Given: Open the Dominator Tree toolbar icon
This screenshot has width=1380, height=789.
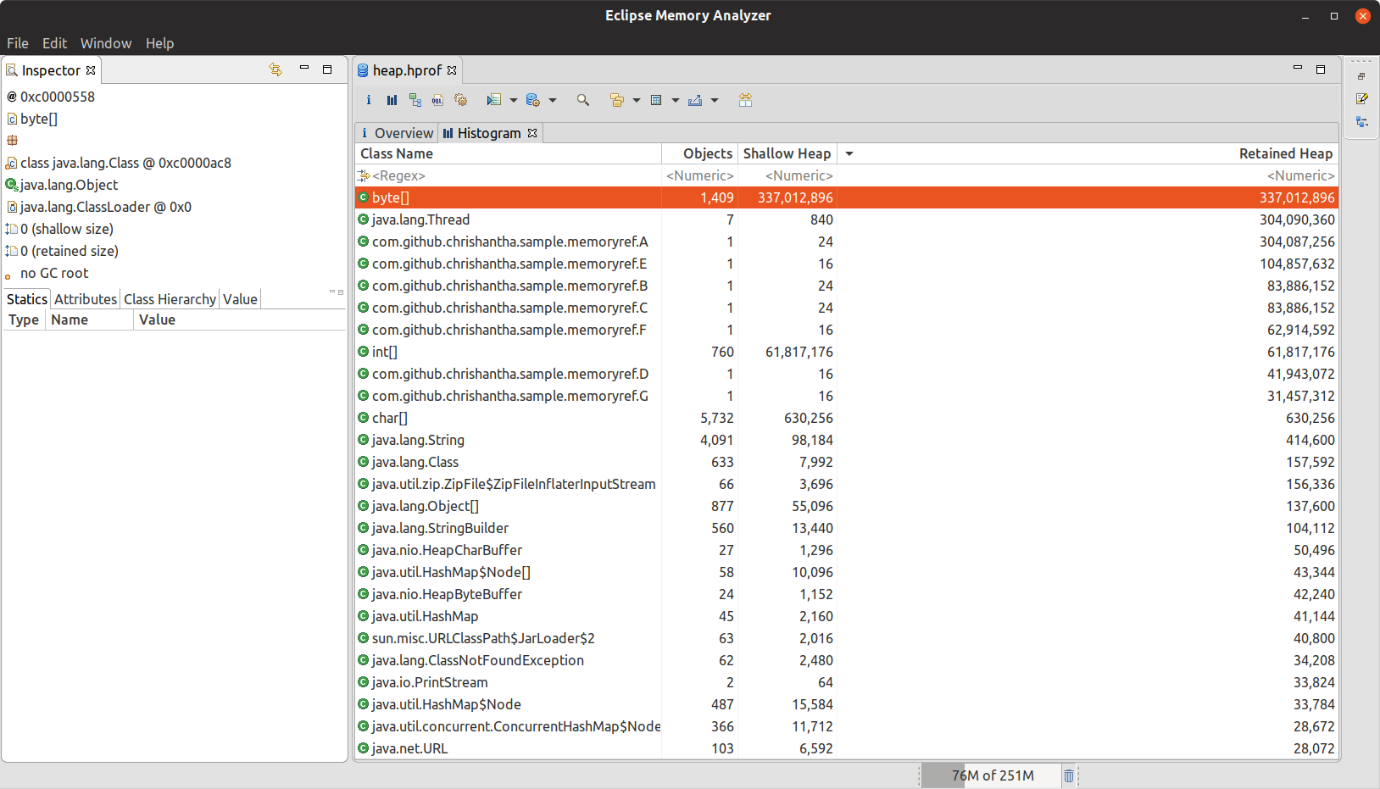Looking at the screenshot, I should click(415, 100).
